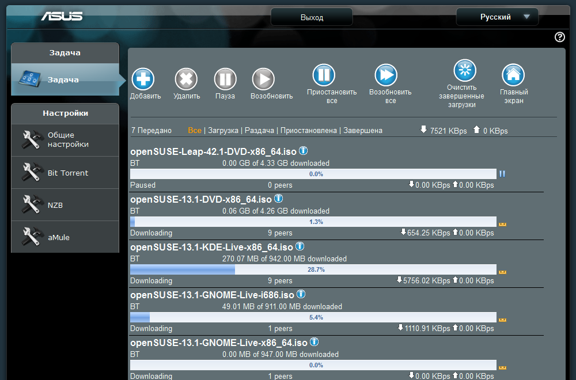The width and height of the screenshot is (576, 380).
Task: Open the aMule settings page
Action: 65,237
